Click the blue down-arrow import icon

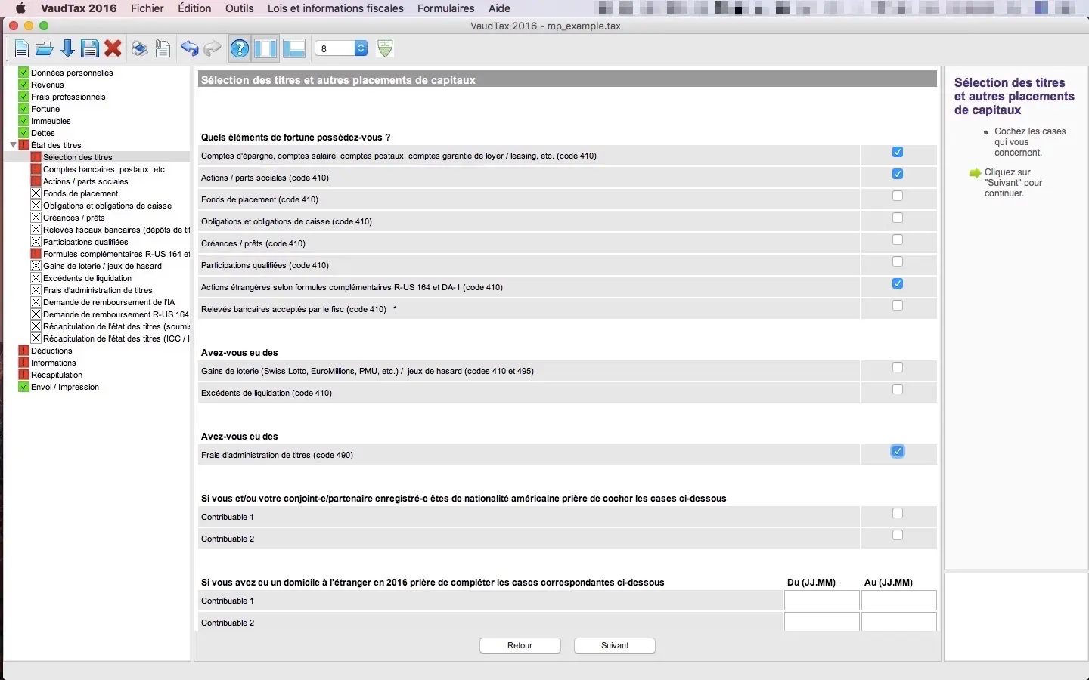point(67,49)
